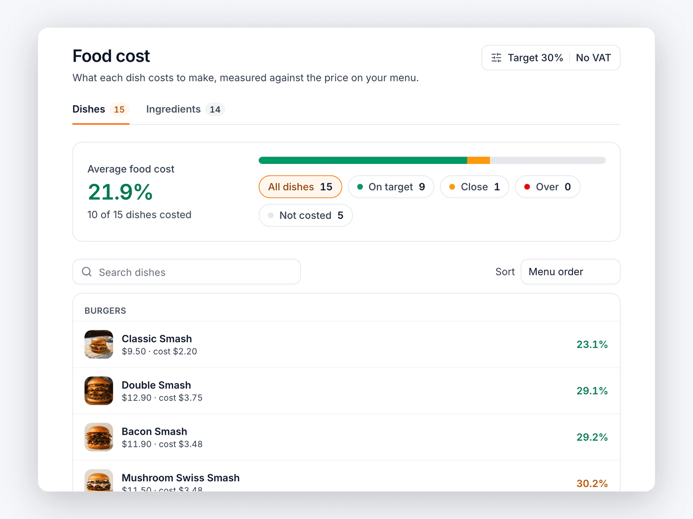693x519 pixels.
Task: Click the orange segment of cost bar
Action: 479,160
